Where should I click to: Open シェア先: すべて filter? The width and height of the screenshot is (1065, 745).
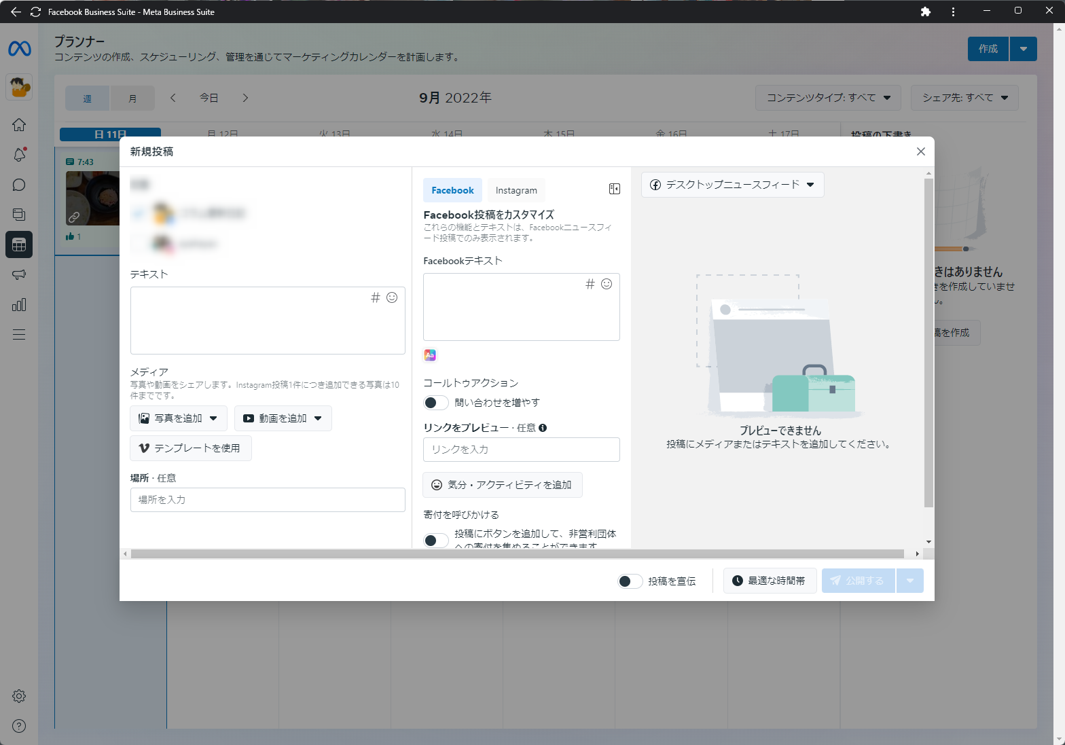point(964,98)
